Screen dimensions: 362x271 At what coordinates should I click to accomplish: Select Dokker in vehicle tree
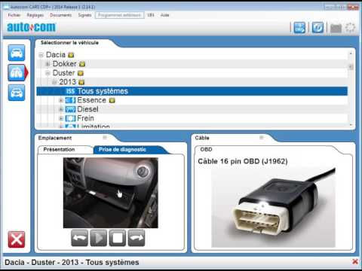65,64
